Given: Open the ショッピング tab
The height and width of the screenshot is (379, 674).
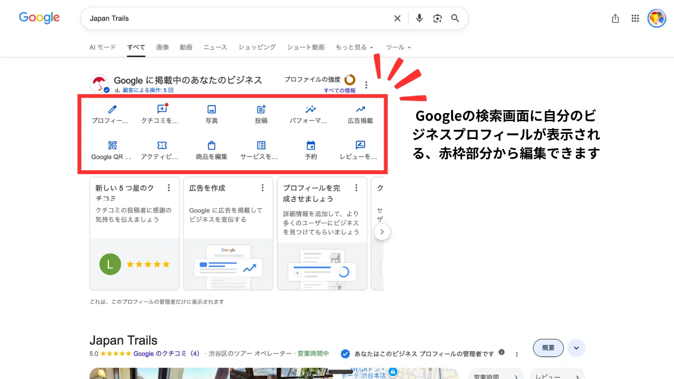Looking at the screenshot, I should [x=257, y=47].
